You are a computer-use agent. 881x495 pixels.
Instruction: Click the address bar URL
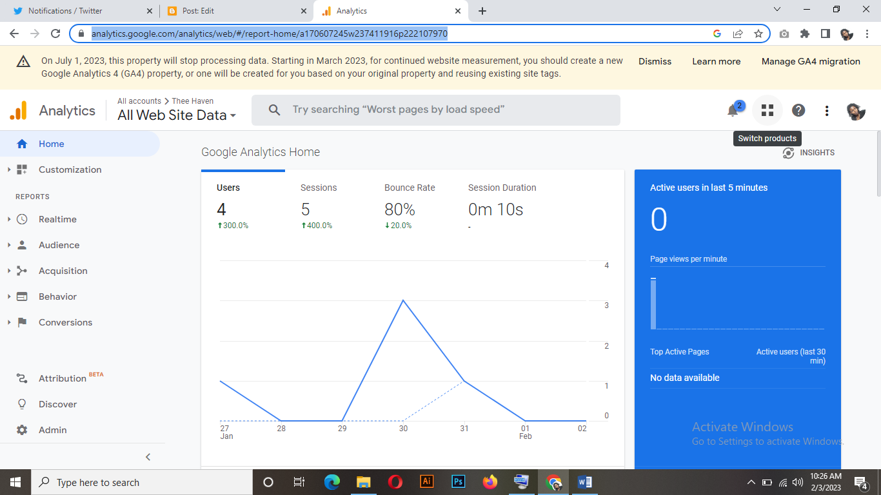(x=270, y=34)
